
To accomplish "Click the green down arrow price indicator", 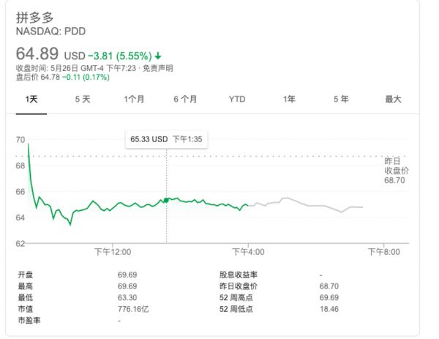I will (x=158, y=56).
